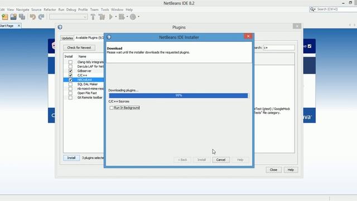Restore the NetBeans window size

point(350,3)
